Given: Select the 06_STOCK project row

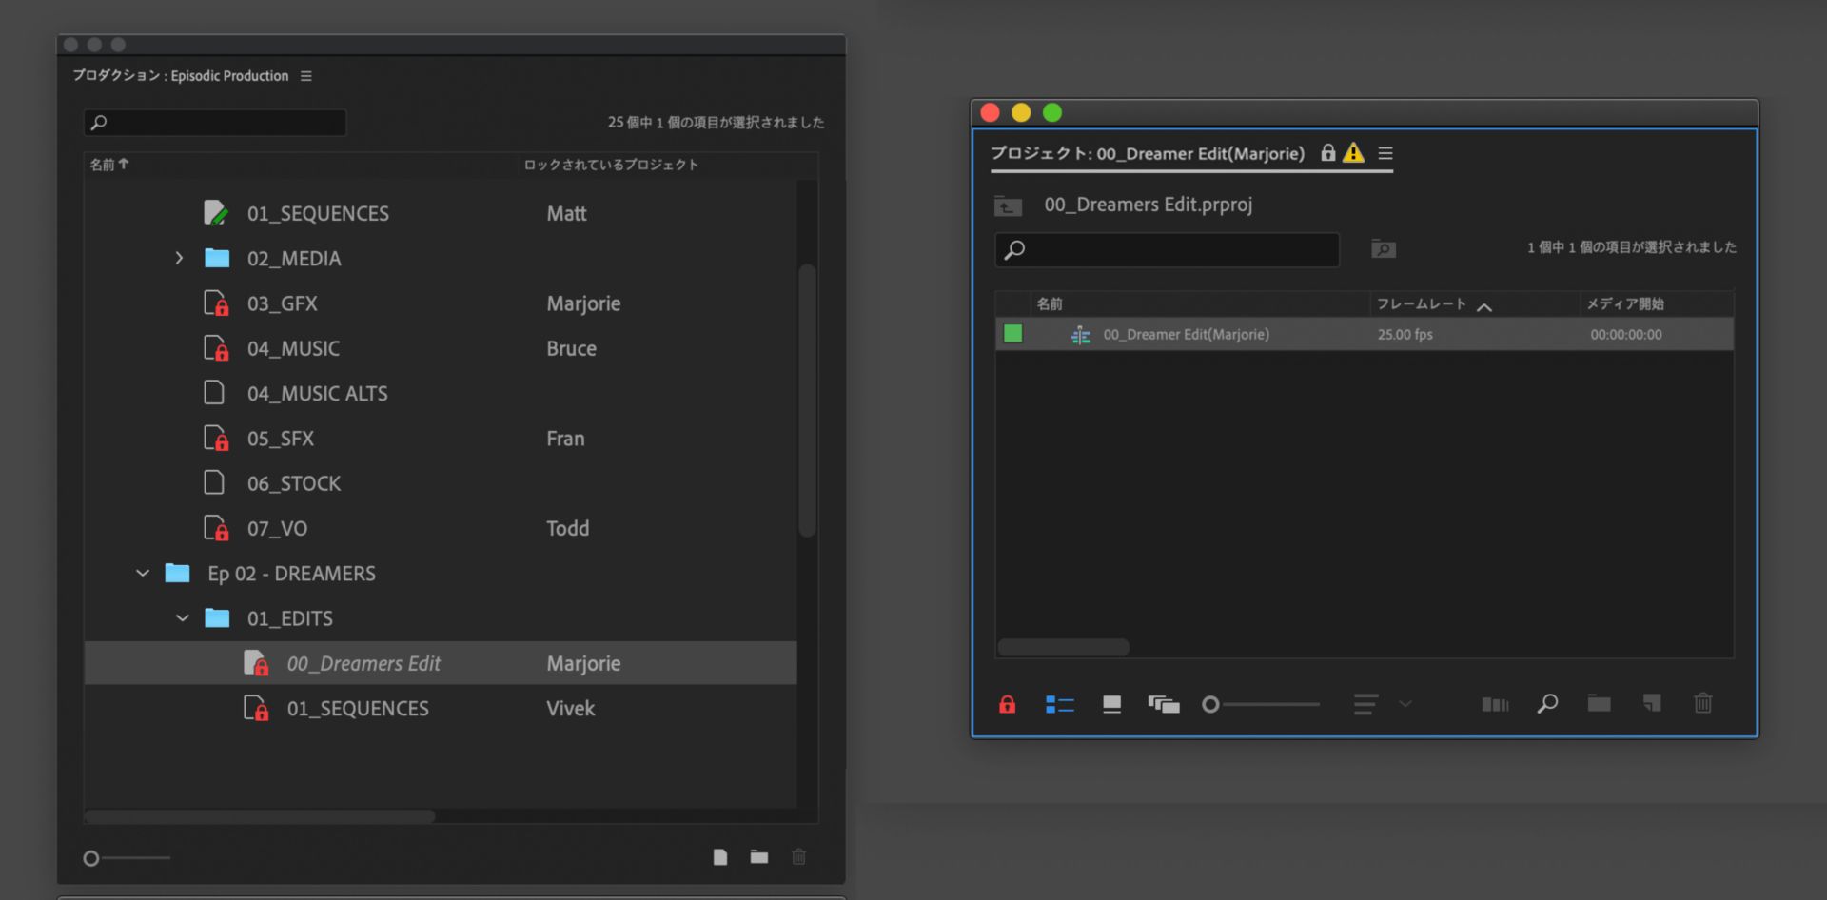Looking at the screenshot, I should (x=441, y=483).
